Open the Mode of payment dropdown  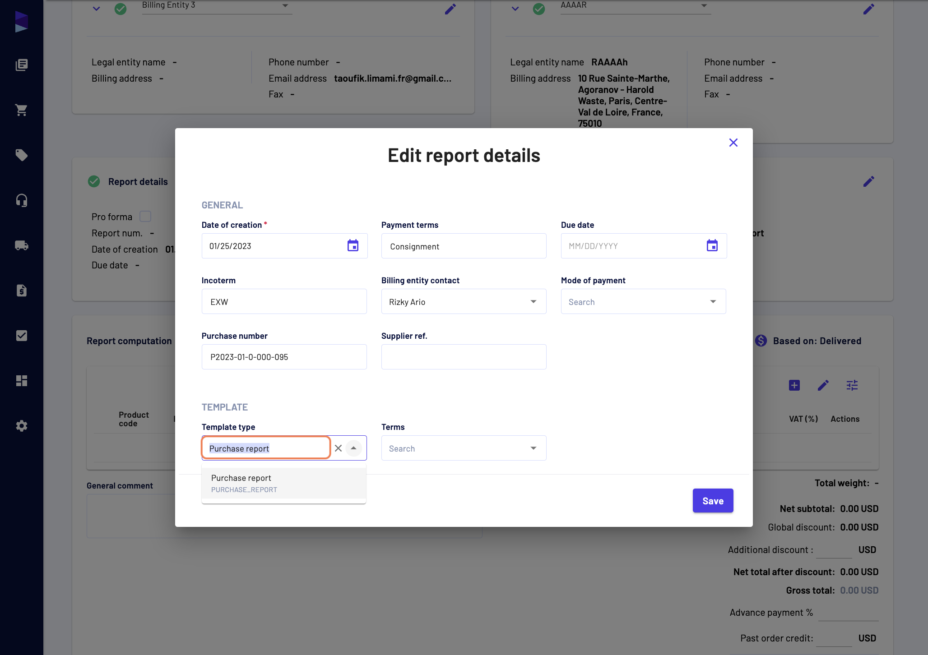pos(713,301)
